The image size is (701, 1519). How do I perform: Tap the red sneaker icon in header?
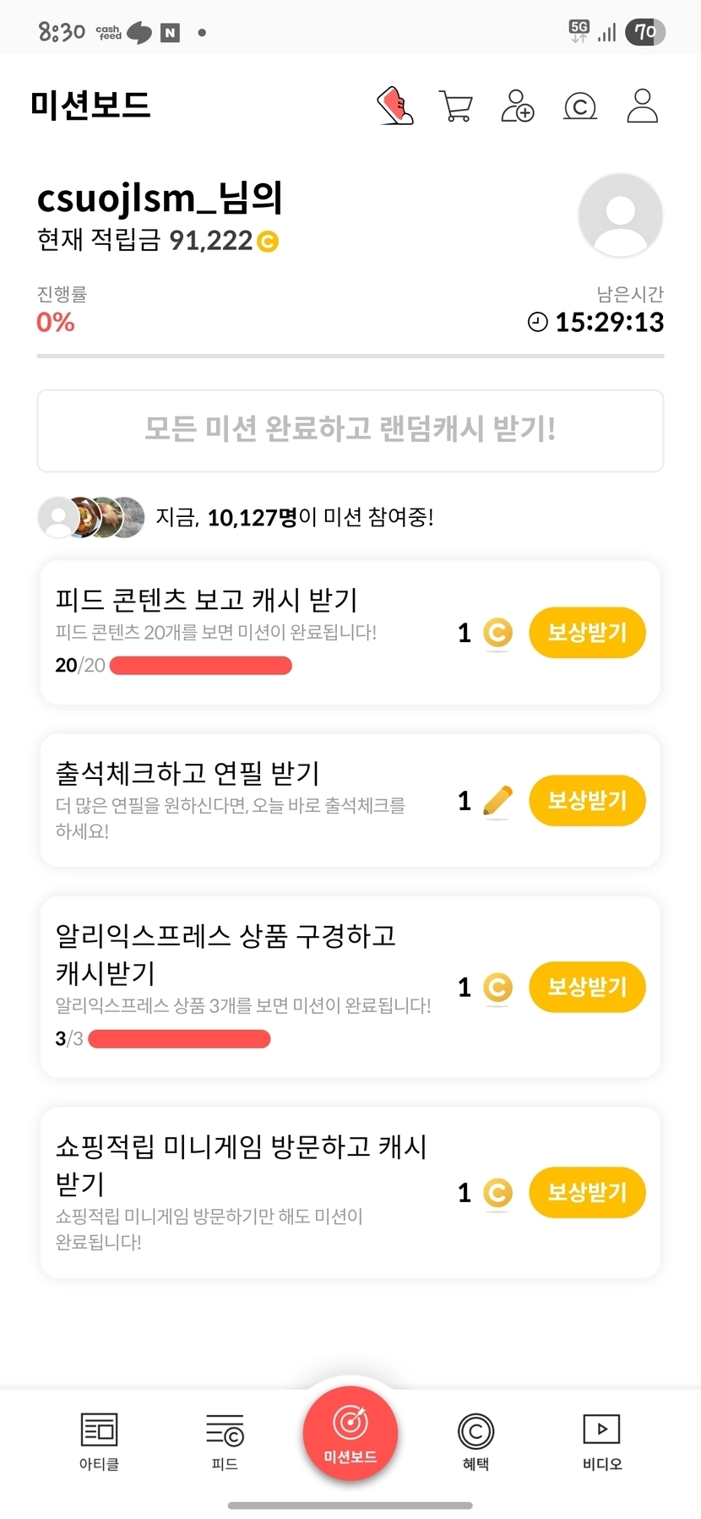pyautogui.click(x=394, y=106)
